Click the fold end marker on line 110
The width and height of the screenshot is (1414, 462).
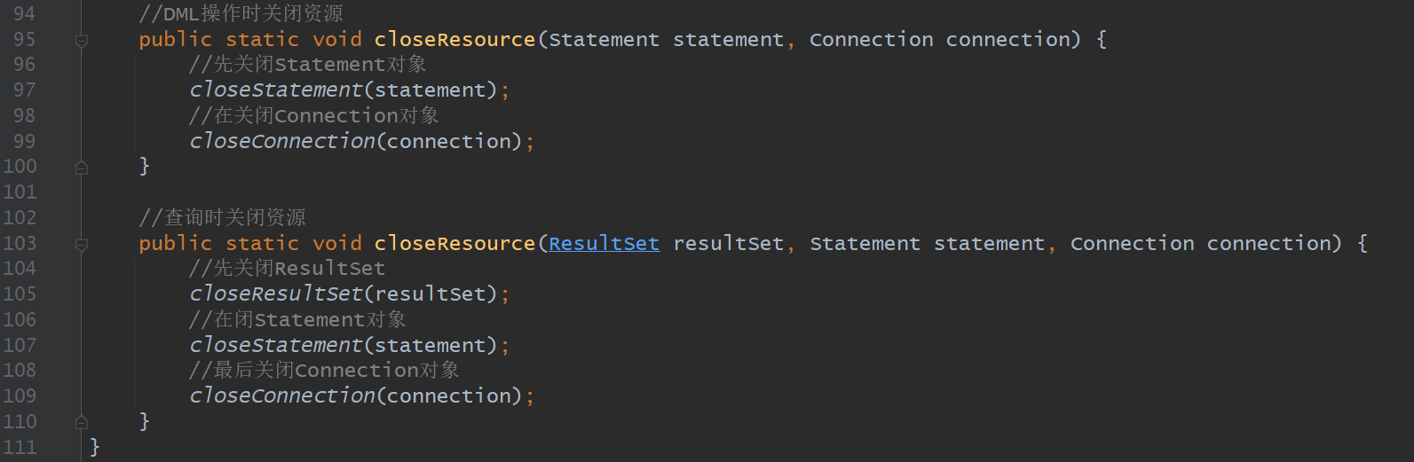(x=82, y=422)
